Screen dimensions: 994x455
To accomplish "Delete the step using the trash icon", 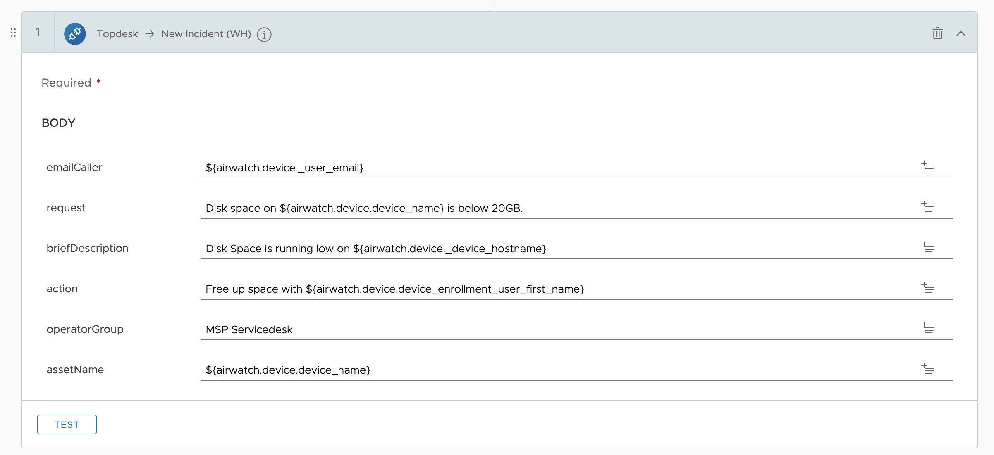I will (937, 33).
